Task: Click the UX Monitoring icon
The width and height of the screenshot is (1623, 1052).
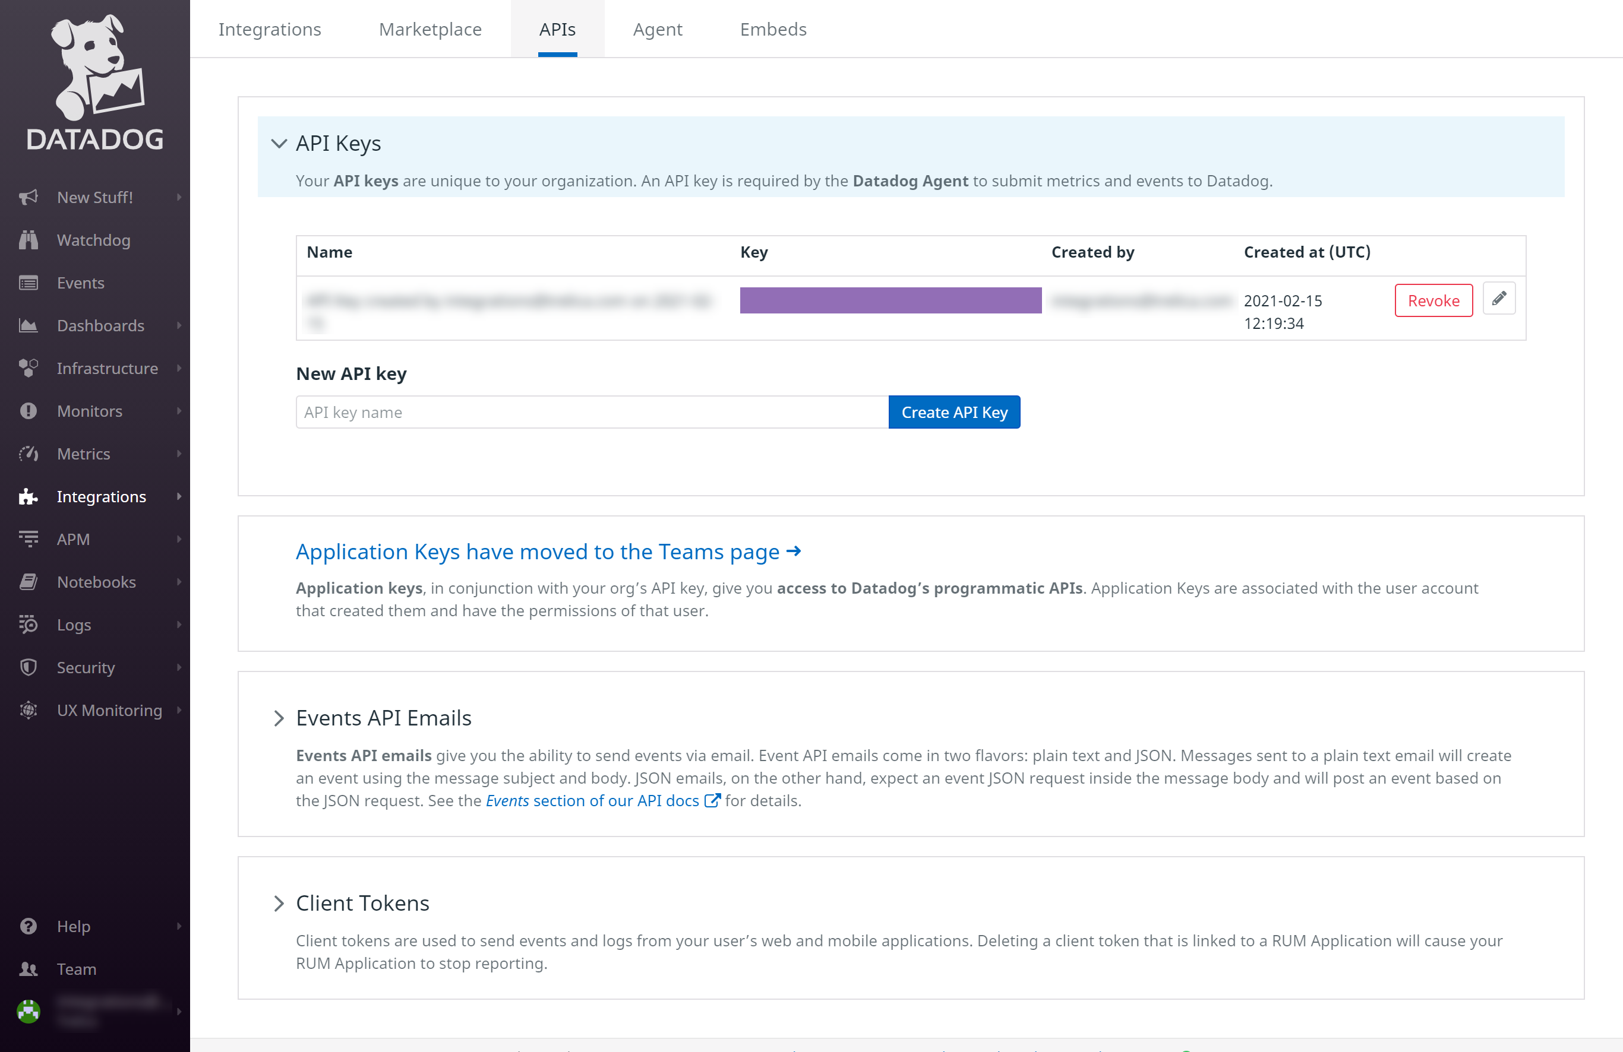Action: tap(28, 710)
